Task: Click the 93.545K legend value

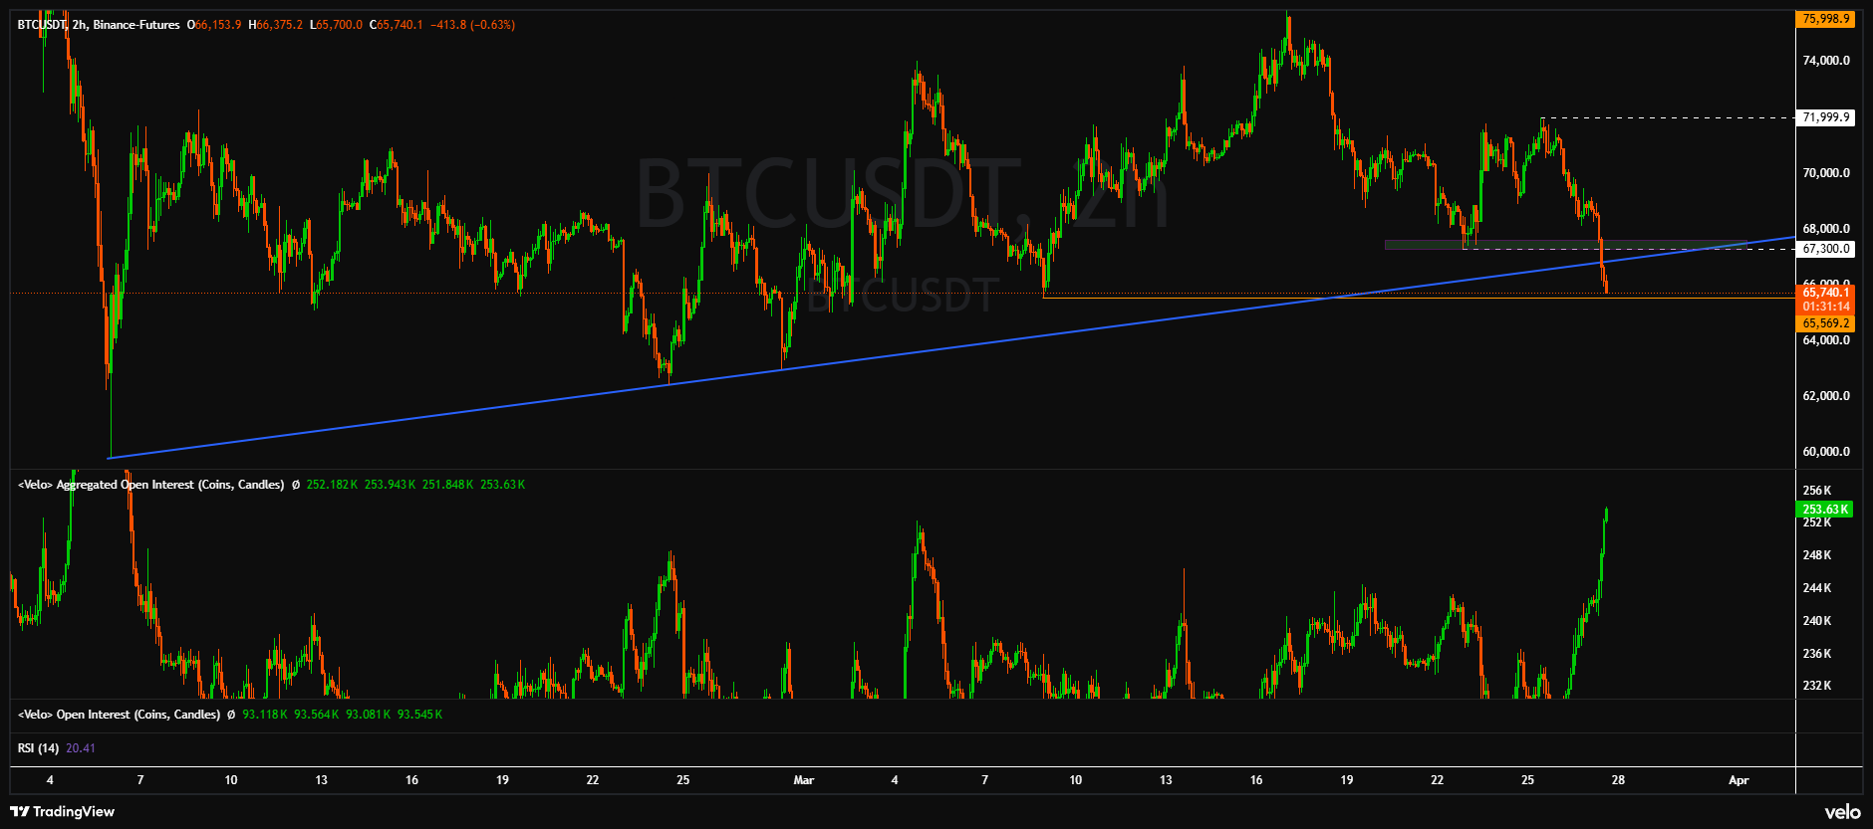Action: coord(420,715)
